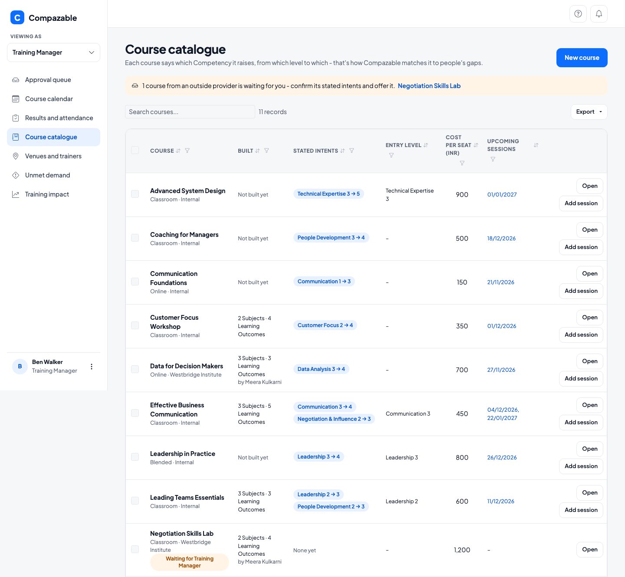625x577 pixels.
Task: Tick the select-all checkbox in table header
Action: click(135, 150)
